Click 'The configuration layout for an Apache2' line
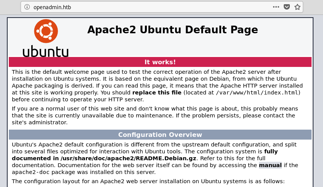The width and height of the screenshot is (323, 187). [148, 181]
